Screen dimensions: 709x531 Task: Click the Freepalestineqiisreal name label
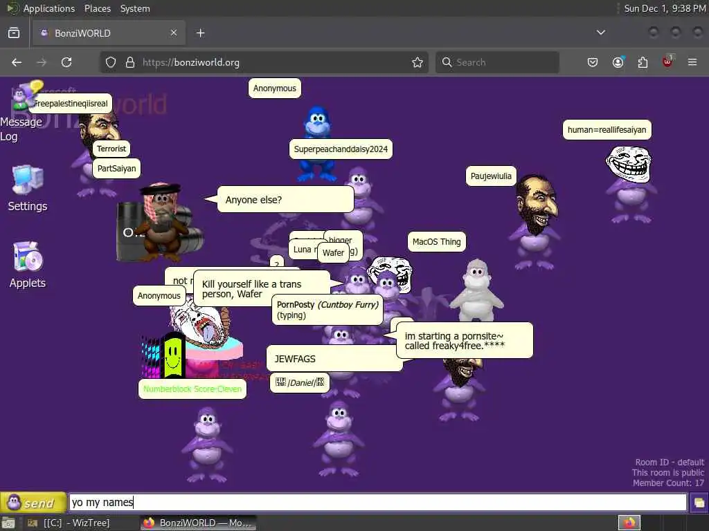[71, 104]
